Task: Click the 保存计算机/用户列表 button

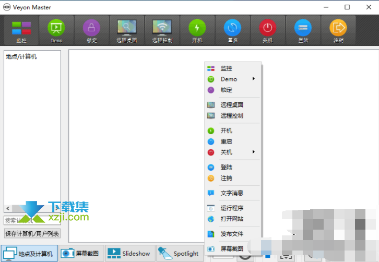Action: click(32, 233)
